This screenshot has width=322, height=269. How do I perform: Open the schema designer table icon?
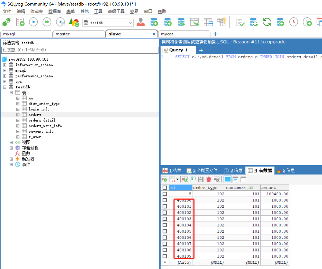(208, 22)
